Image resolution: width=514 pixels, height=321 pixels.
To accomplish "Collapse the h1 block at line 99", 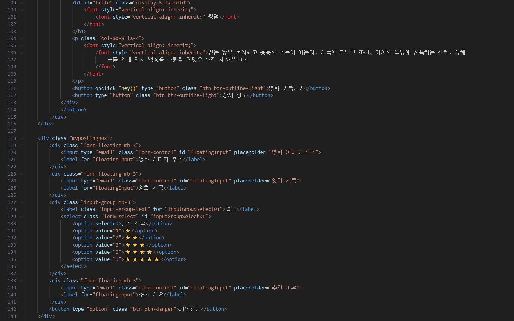I will [22, 3].
